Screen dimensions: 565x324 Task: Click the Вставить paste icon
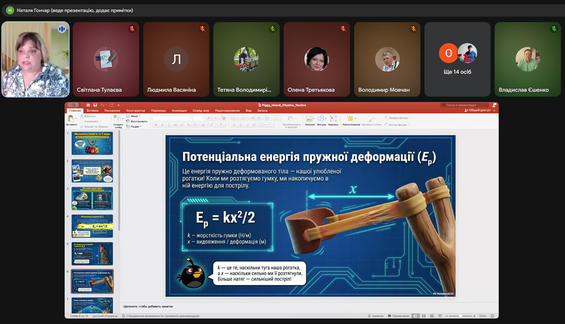point(71,118)
